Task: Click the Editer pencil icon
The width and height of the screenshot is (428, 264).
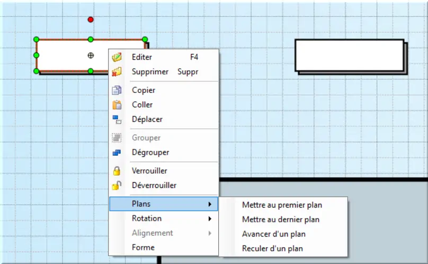Action: [117, 57]
